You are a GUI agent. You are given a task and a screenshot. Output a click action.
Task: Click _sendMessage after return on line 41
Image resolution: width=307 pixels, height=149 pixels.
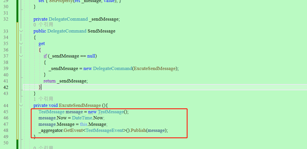click(x=72, y=81)
